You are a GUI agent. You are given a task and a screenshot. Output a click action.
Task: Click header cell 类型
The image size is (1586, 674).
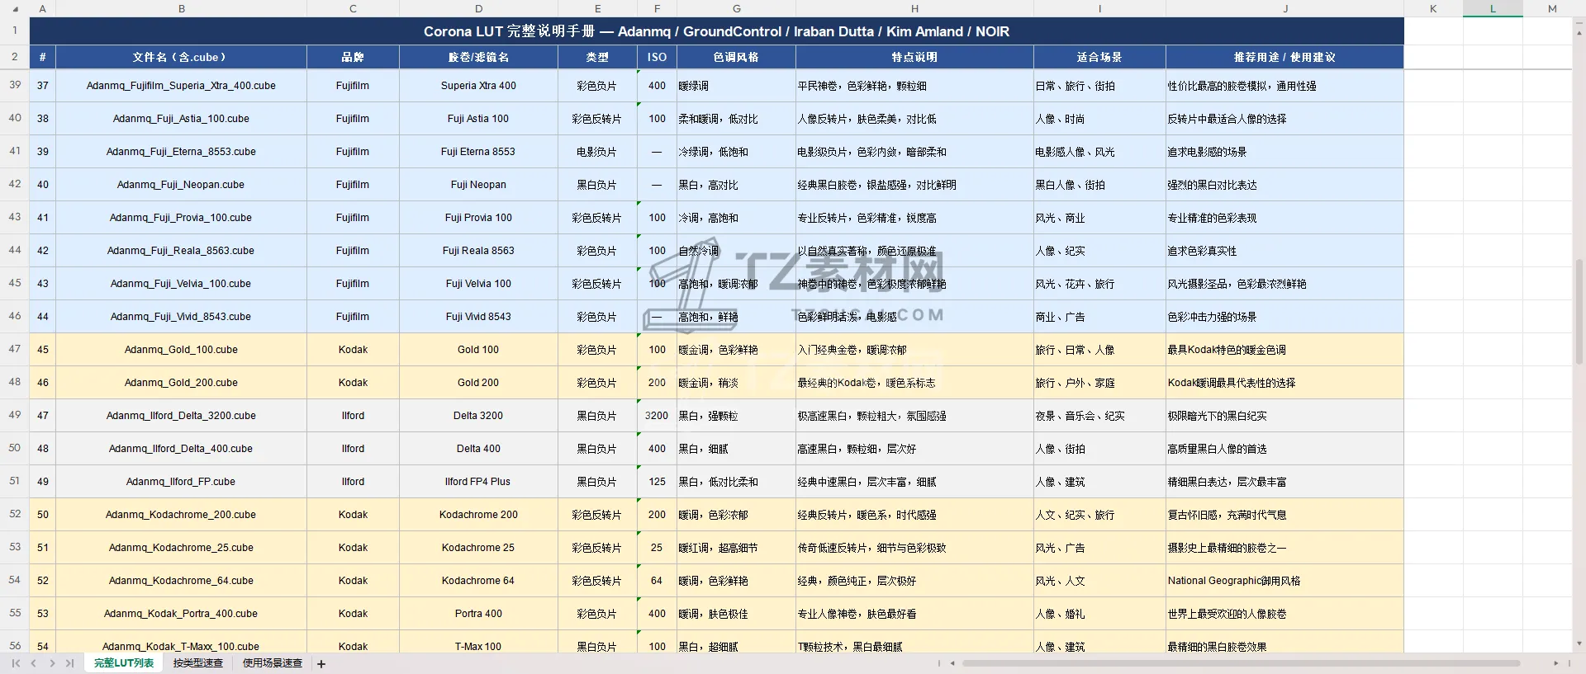(x=597, y=57)
